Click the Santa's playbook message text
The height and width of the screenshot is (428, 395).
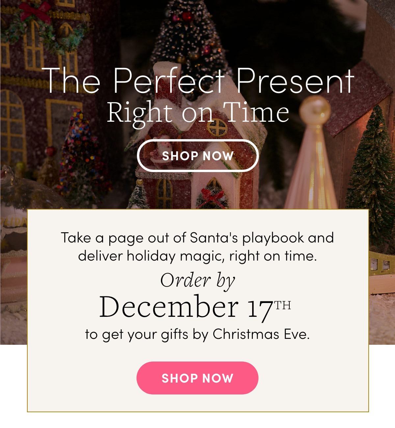click(197, 247)
